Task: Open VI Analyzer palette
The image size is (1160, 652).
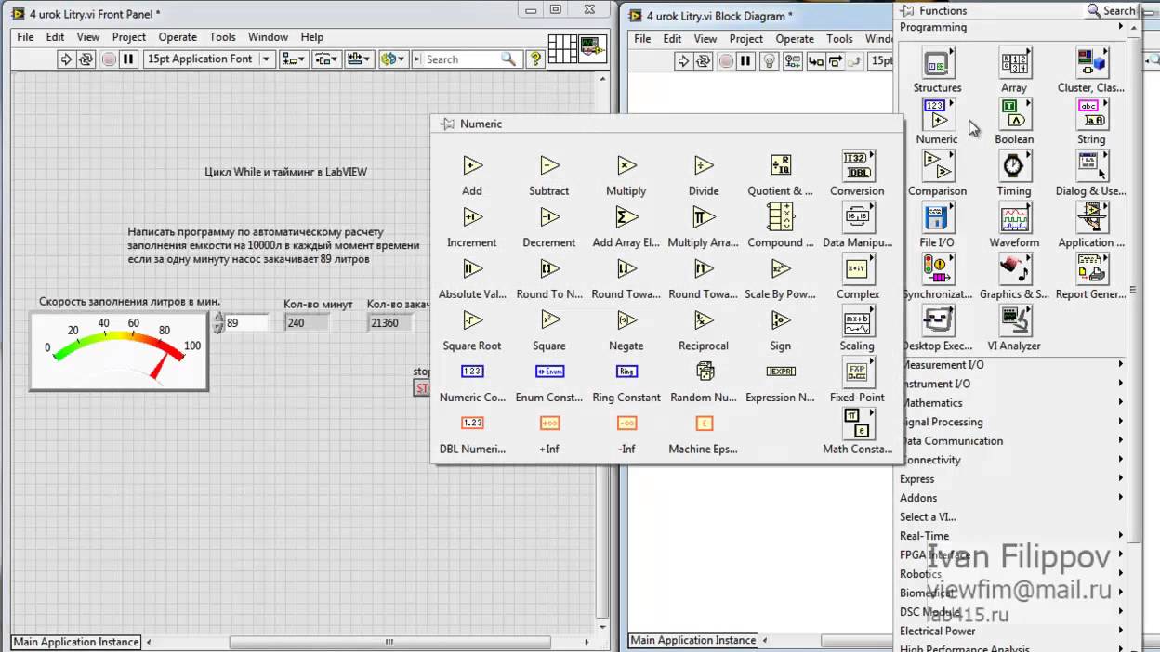Action: point(1014,320)
